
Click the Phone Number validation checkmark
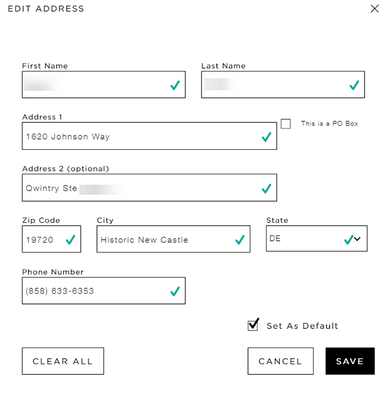175,292
